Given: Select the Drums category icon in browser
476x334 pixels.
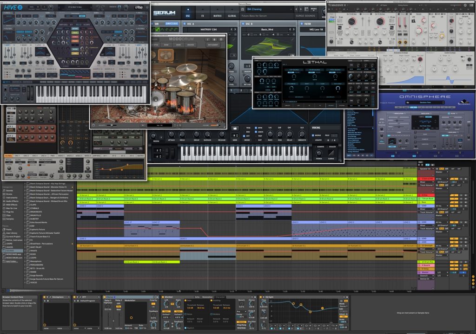Looking at the screenshot, I should pyautogui.click(x=4, y=194).
